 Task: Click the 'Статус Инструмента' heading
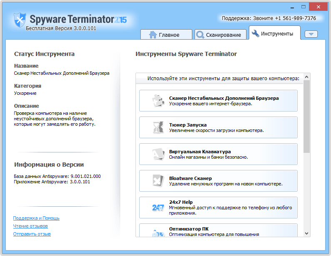pyautogui.click(x=44, y=54)
